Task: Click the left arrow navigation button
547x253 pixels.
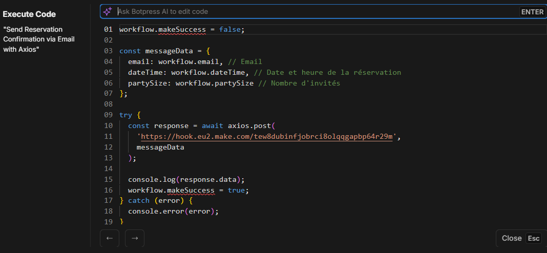Action: (x=110, y=238)
